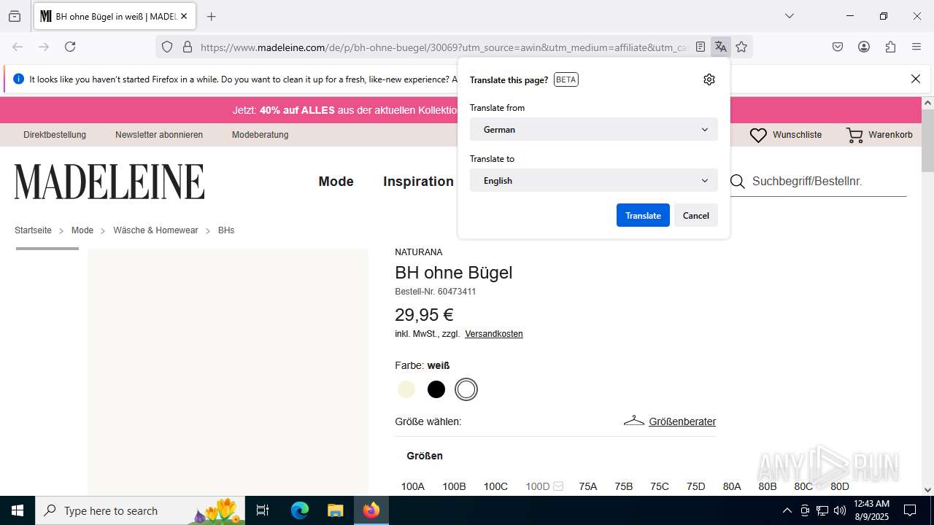Select size 100C
Screen dimensions: 934x525
495,486
